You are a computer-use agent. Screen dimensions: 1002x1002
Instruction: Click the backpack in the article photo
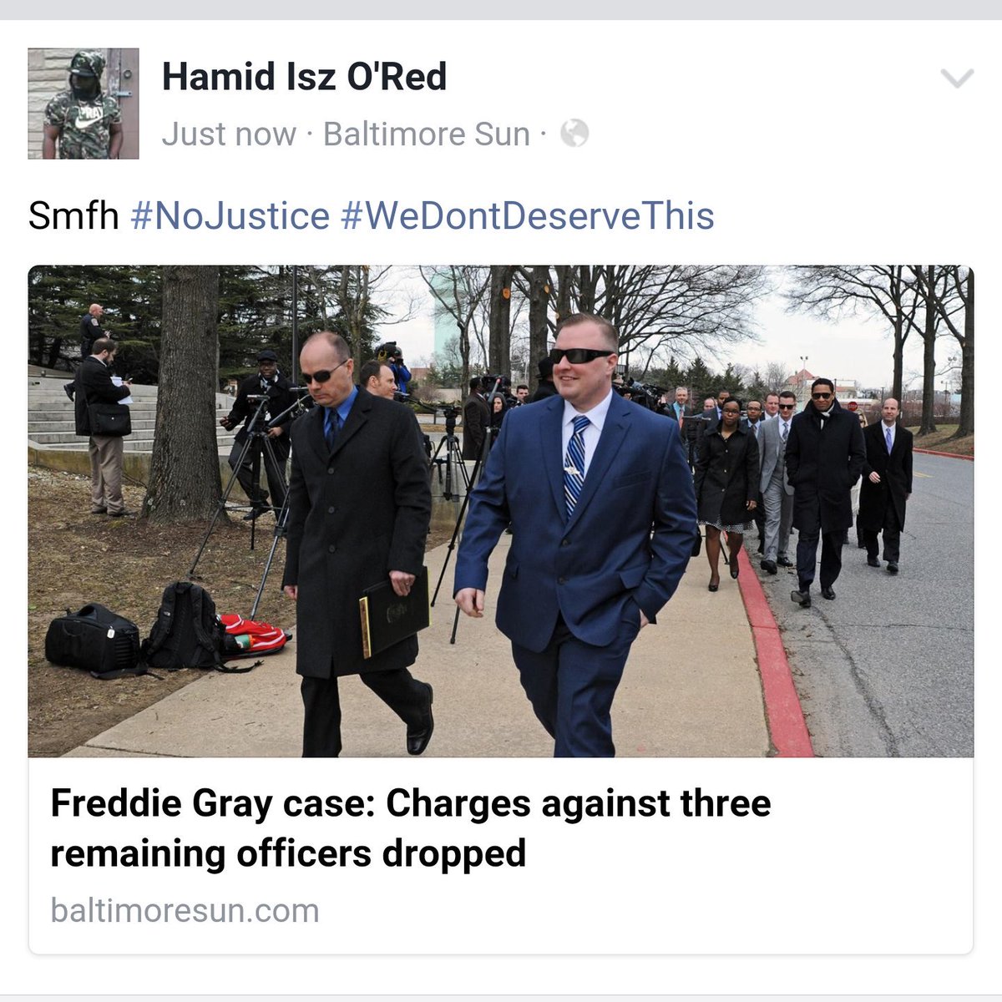[x=184, y=625]
